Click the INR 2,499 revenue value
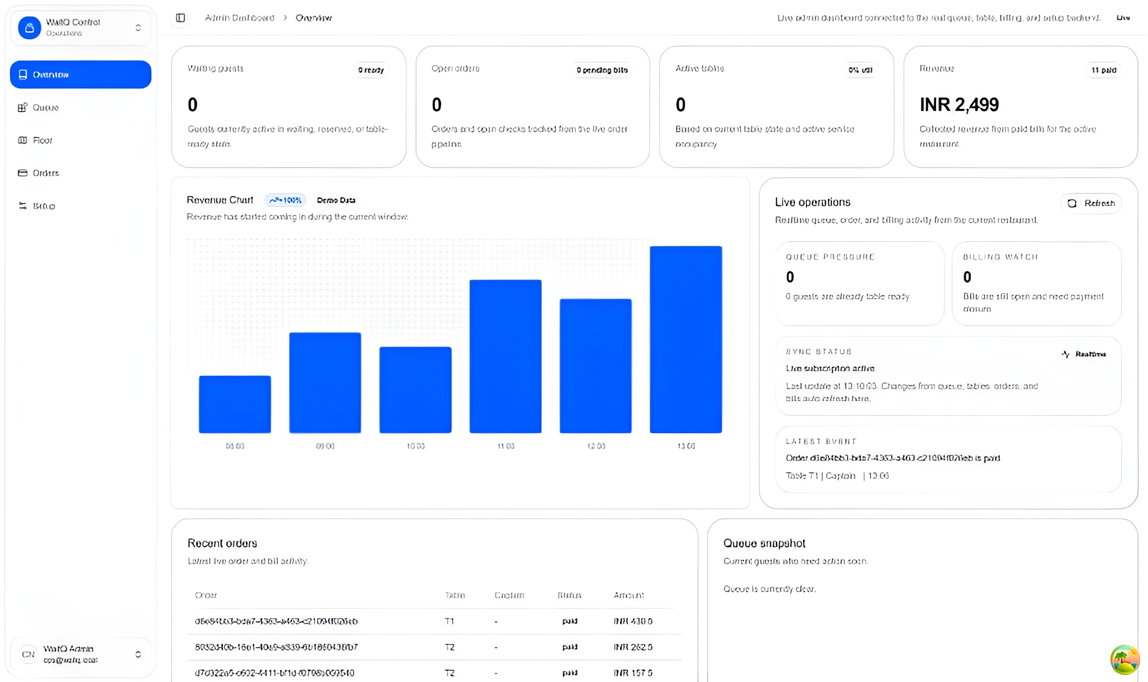The width and height of the screenshot is (1148, 682). click(959, 105)
